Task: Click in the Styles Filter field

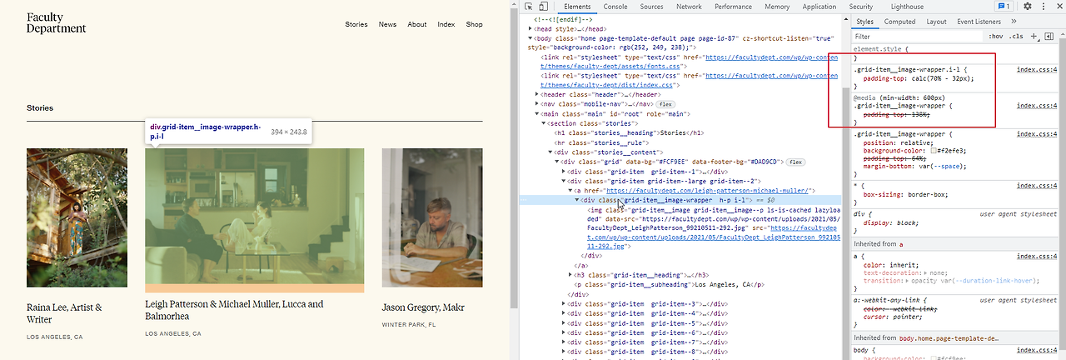Action: click(x=916, y=37)
